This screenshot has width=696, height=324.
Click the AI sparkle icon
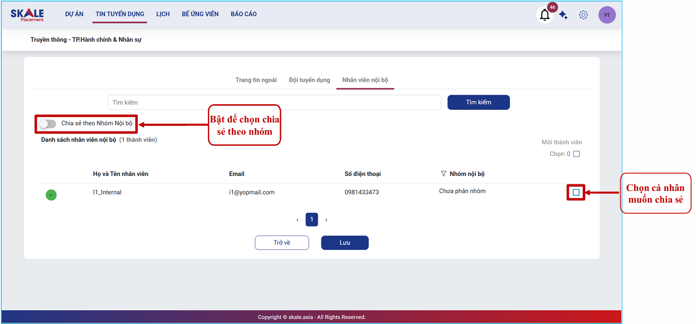pos(563,16)
